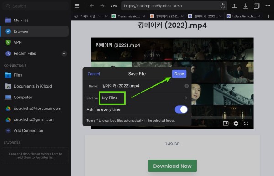Enter fullscreen on video player
The image size is (274, 176).
coord(246,124)
